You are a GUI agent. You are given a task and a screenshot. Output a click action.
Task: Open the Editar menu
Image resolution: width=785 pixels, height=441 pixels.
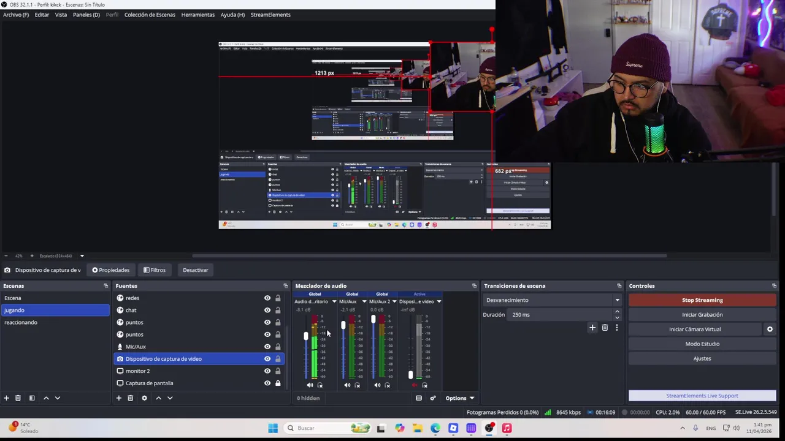(42, 15)
